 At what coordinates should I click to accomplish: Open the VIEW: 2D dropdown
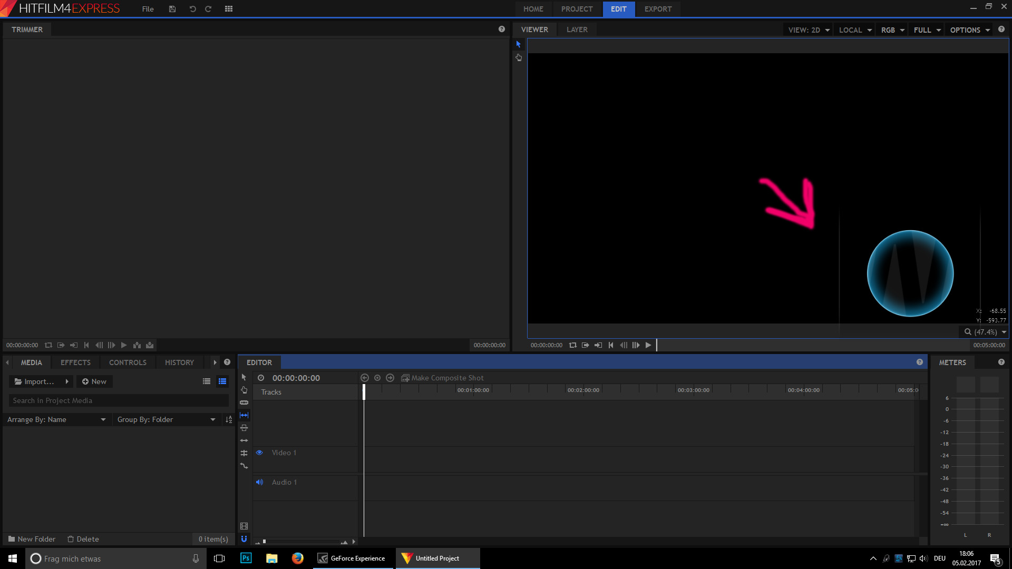(809, 30)
